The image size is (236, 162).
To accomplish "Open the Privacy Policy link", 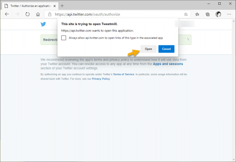I will [101, 79].
